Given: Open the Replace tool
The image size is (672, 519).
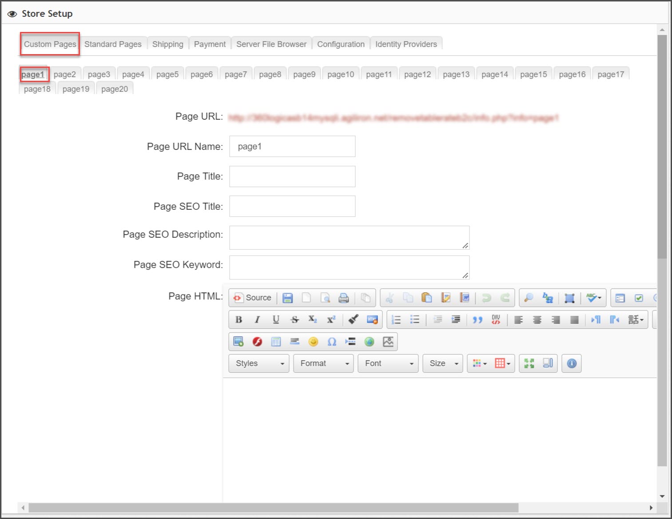Looking at the screenshot, I should click(x=548, y=298).
